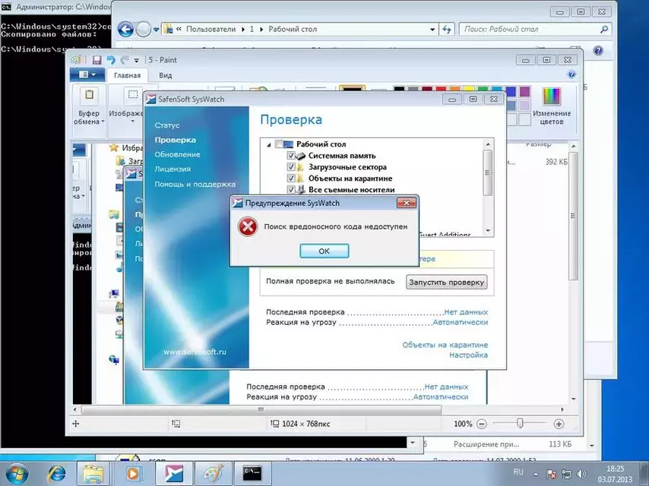Switch to the Вид tab in Paint

point(165,75)
